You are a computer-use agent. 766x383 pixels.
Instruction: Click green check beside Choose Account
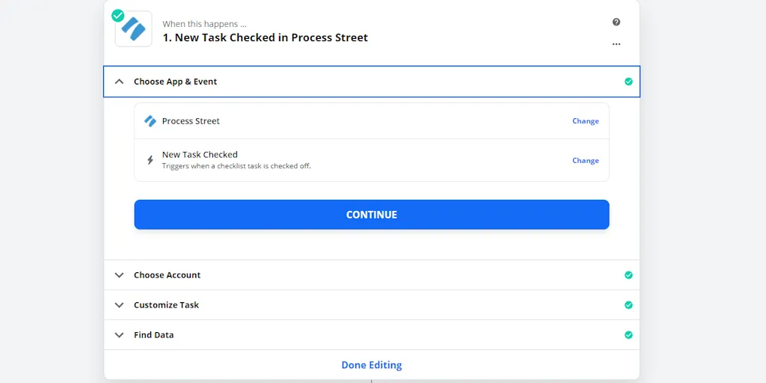pos(628,275)
